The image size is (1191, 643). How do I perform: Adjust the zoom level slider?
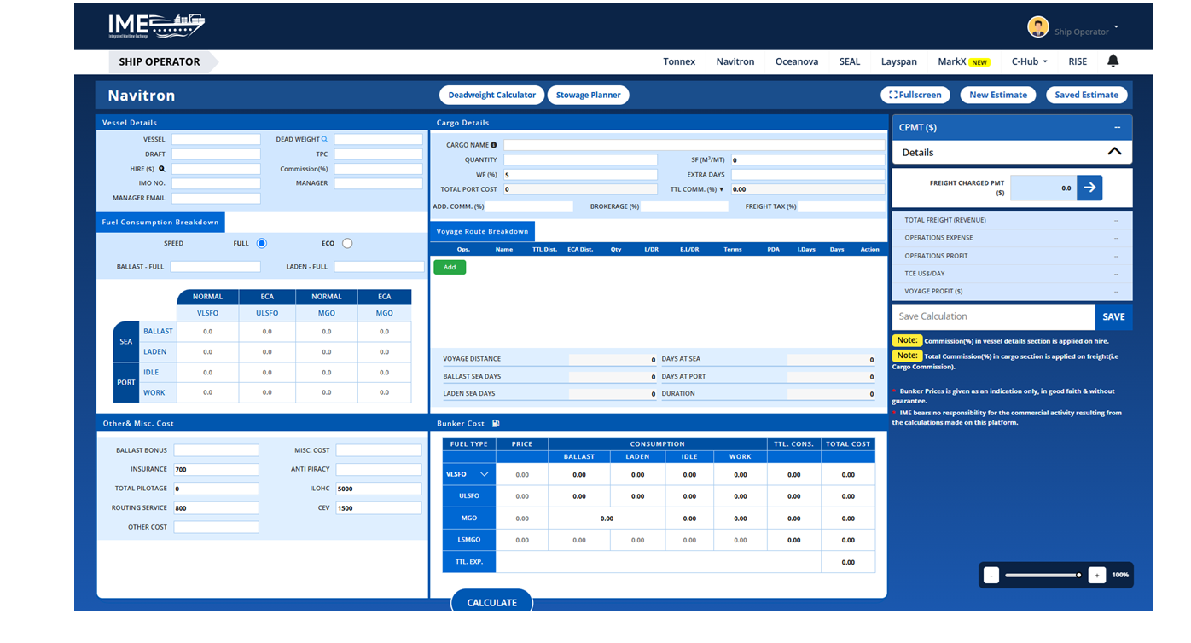[1043, 575]
